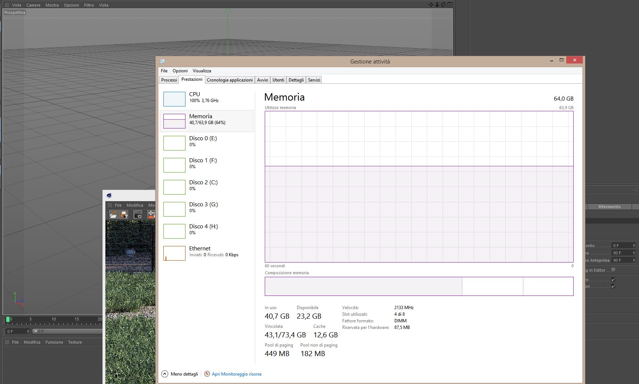Click the viewport pan (move camera) icon
The width and height of the screenshot is (639, 384).
click(431, 5)
